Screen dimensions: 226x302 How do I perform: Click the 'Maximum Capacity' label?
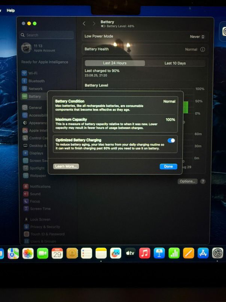71,119
